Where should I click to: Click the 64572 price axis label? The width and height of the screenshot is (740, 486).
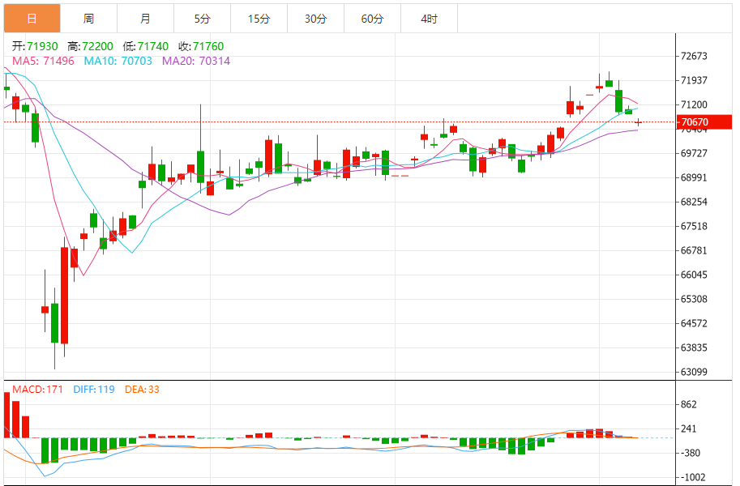point(694,323)
